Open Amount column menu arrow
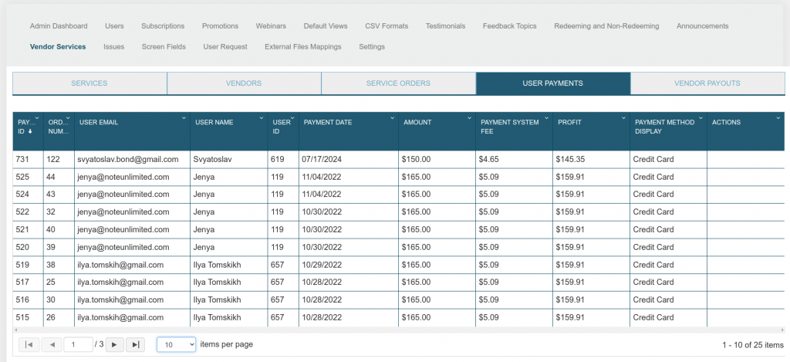Screen dimensions: 790x362 [469, 118]
